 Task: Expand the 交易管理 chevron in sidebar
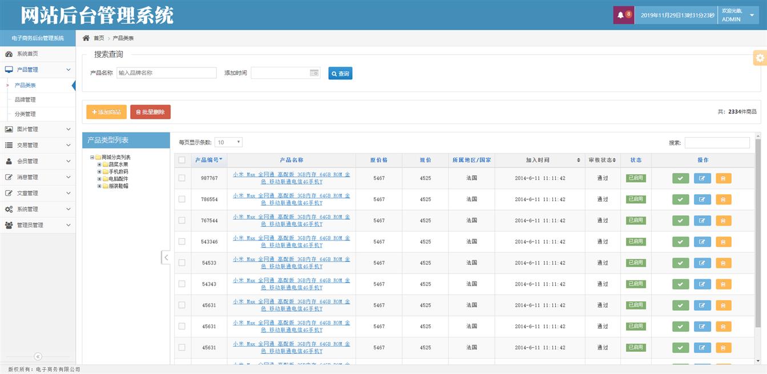coord(68,145)
